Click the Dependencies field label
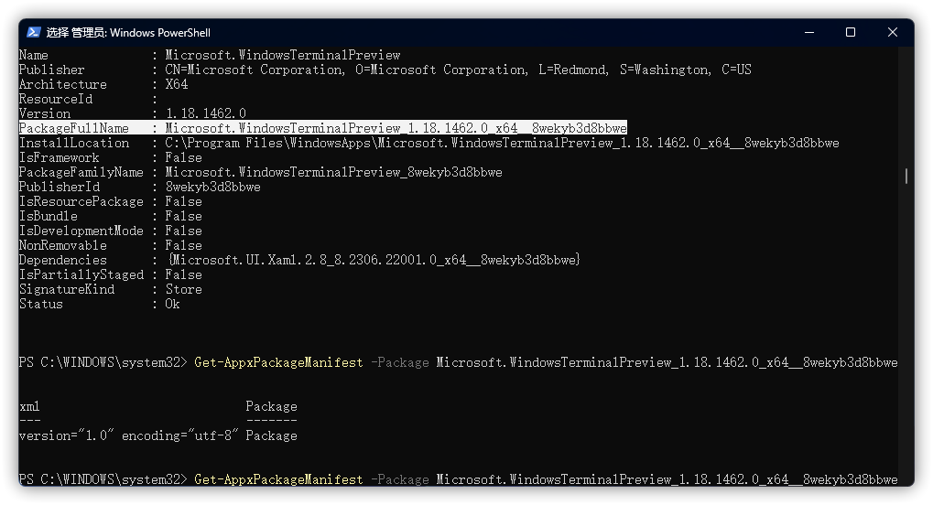The width and height of the screenshot is (933, 505). pyautogui.click(x=63, y=260)
